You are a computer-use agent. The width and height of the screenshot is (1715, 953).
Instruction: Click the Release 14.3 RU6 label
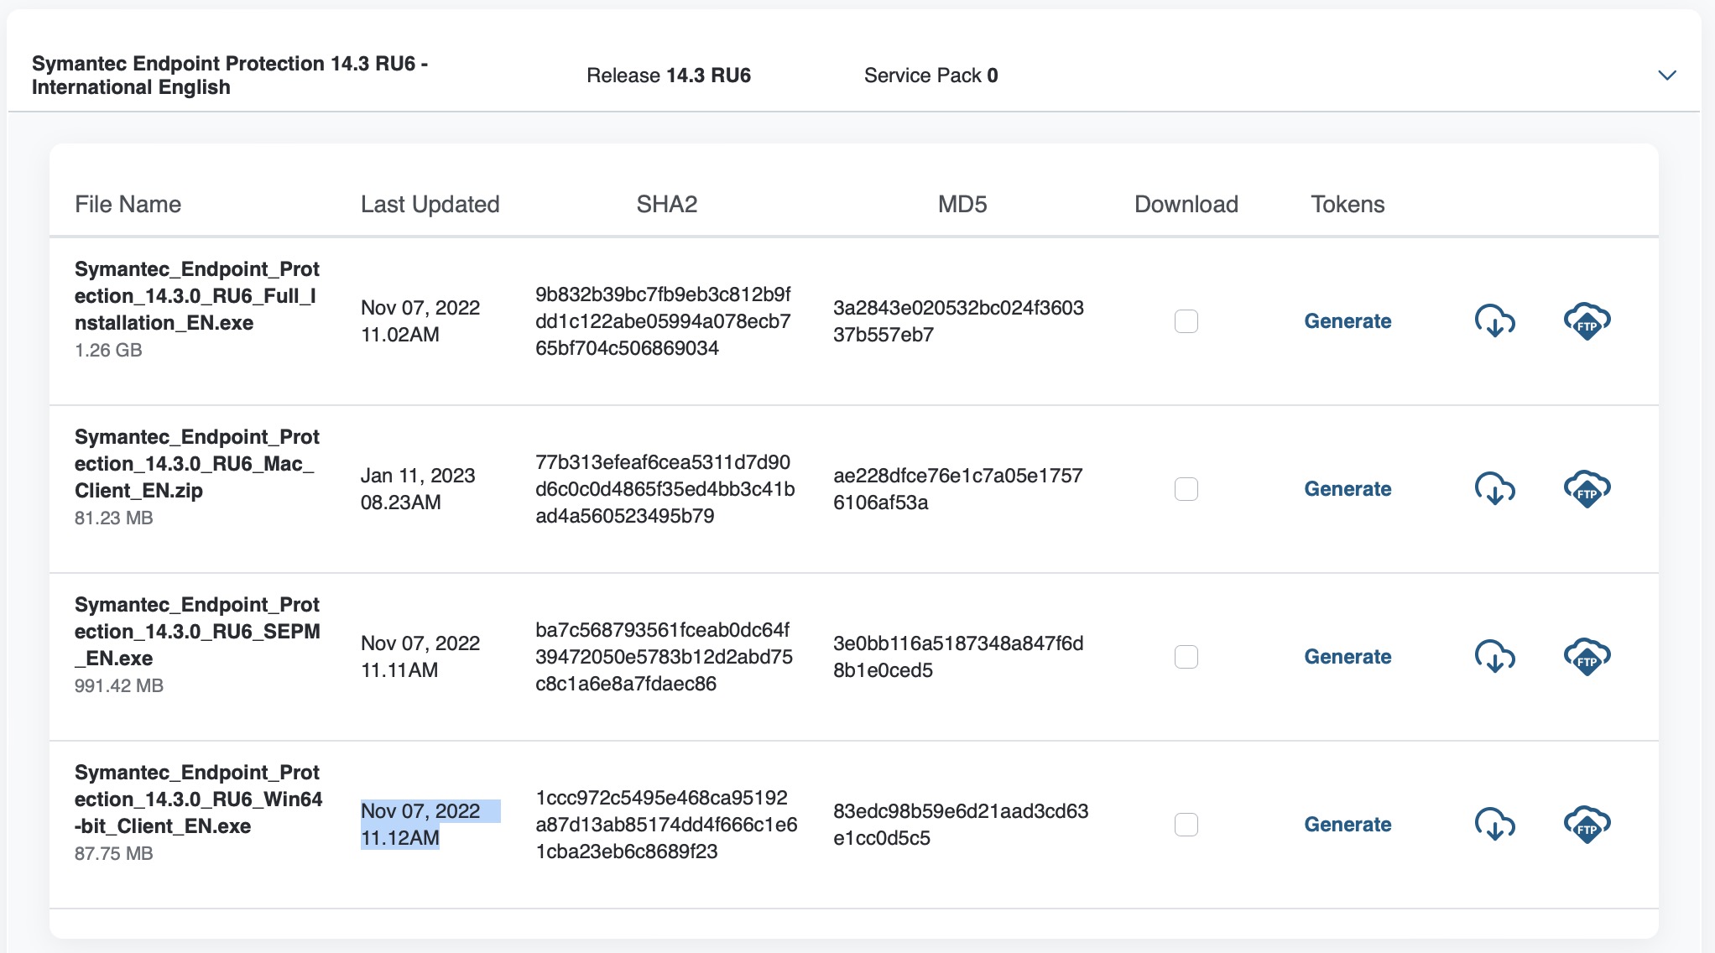coord(669,76)
